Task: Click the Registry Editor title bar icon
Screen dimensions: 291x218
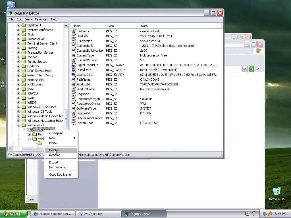Action: point(10,13)
